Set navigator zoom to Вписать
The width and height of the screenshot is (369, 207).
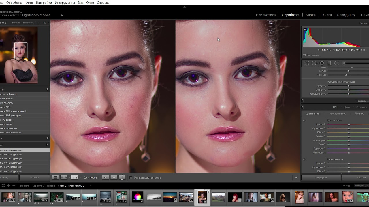click(x=16, y=22)
